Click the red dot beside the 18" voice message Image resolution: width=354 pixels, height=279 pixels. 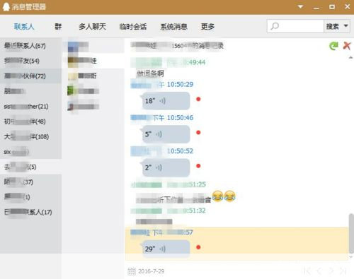point(198,99)
